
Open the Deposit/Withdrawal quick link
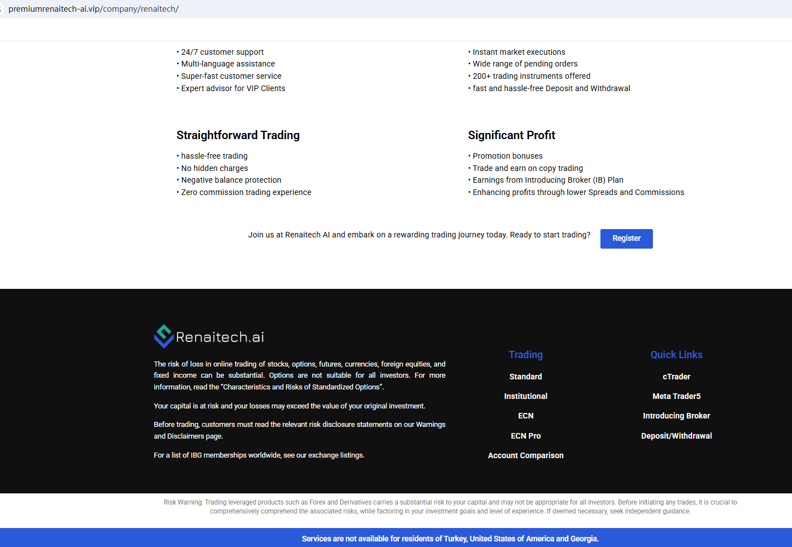tap(676, 436)
